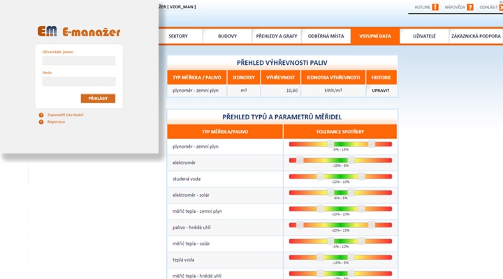Image resolution: width=503 pixels, height=279 pixels.
Task: Click Upravit in the Historie column
Action: coord(381,91)
